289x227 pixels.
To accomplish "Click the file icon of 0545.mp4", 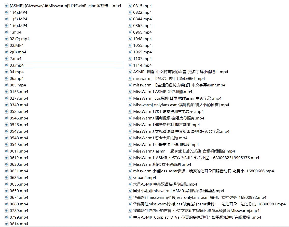I will 6,118.
